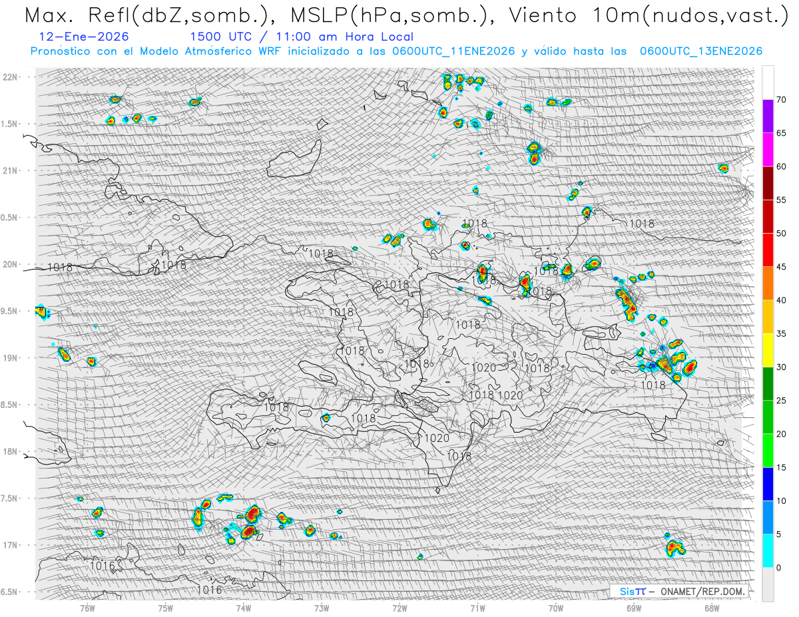
Task: Click the '69W' longitude axis label
Action: click(x=634, y=608)
